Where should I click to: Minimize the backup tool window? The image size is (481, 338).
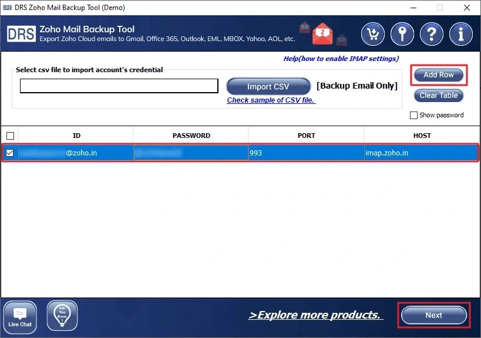pos(413,8)
